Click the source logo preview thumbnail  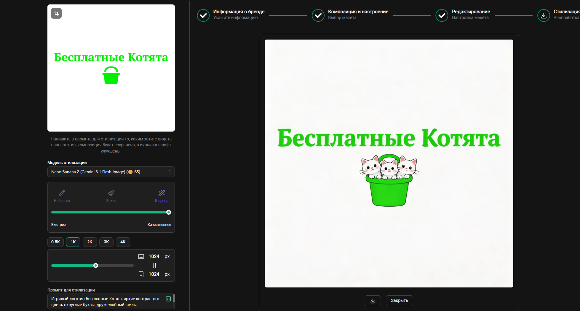[x=111, y=68]
